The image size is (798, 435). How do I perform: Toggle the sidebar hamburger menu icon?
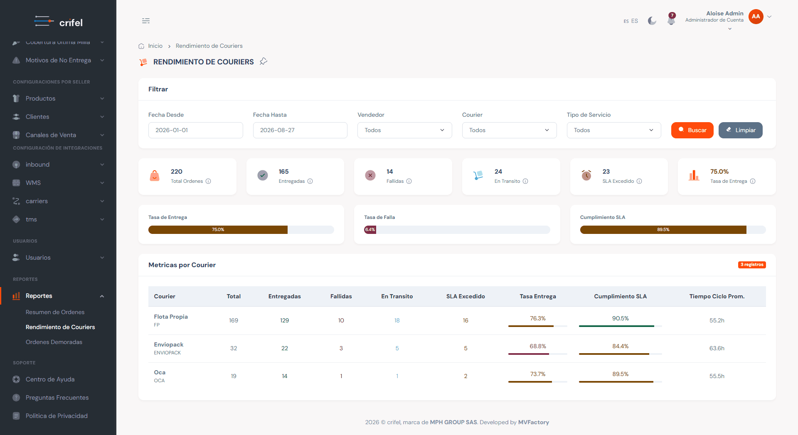coord(146,21)
